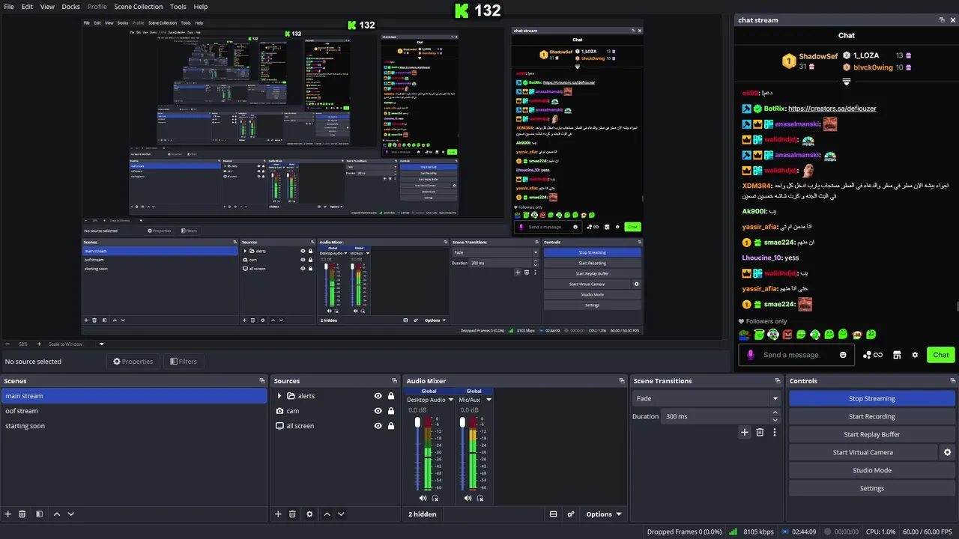Mute Mic/Aux speaker icon
This screenshot has width=959, height=539.
(468, 499)
